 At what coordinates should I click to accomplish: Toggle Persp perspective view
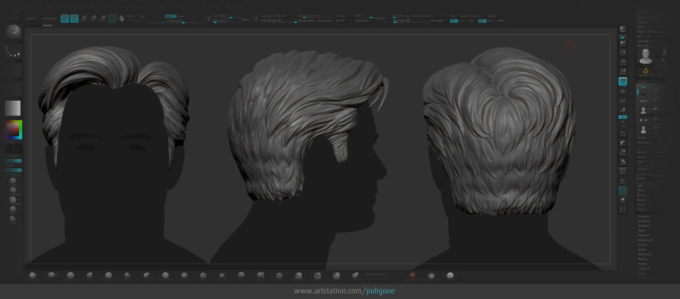click(623, 81)
